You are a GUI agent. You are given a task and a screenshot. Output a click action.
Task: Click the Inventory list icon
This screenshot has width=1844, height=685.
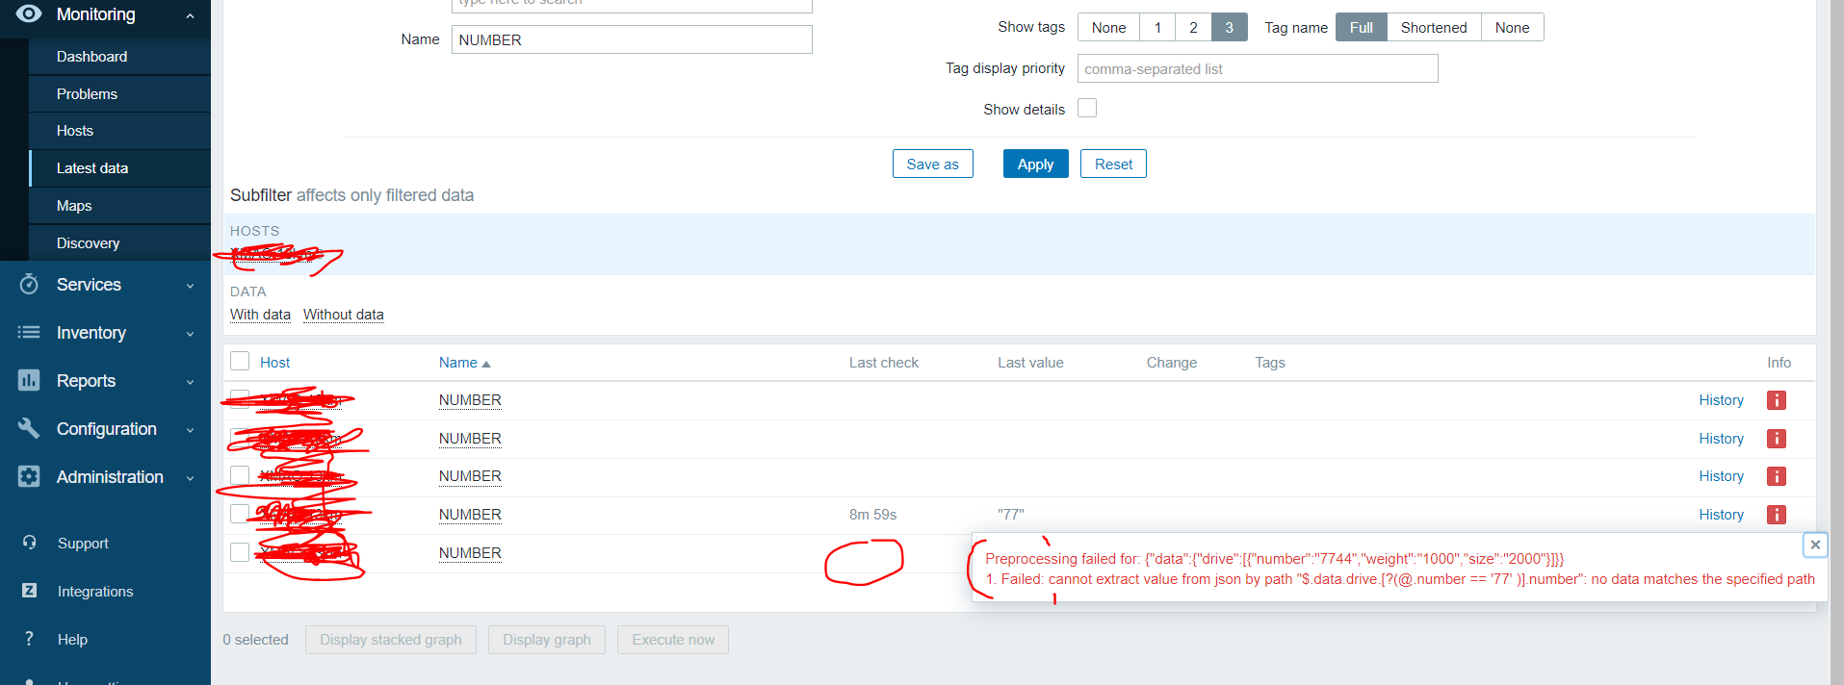(x=29, y=332)
